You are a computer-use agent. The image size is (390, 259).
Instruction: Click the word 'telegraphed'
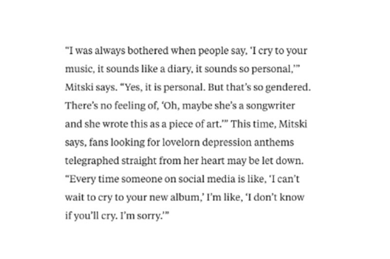[x=92, y=161]
